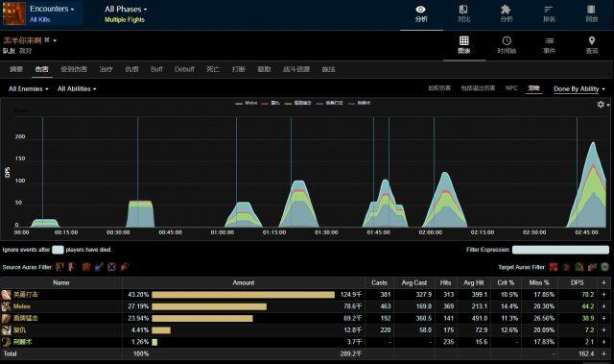
Task: Click the replay icon at top right
Action: click(591, 10)
